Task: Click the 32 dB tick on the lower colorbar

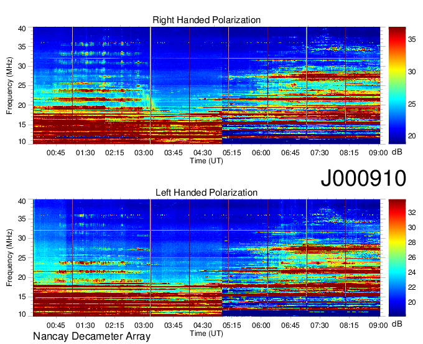Action: [412, 213]
